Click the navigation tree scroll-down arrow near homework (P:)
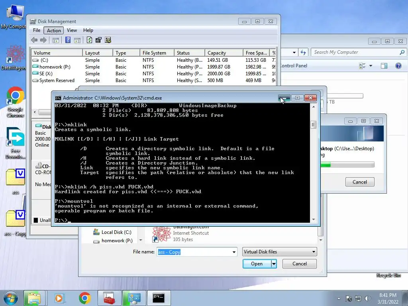The image size is (408, 306). pos(141,240)
